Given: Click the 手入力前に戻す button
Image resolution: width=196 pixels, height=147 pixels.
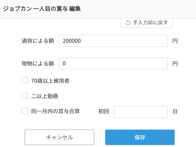Looking at the screenshot, I should [x=147, y=23].
